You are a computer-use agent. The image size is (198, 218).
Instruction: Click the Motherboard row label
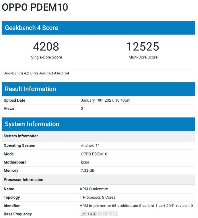[15, 162]
